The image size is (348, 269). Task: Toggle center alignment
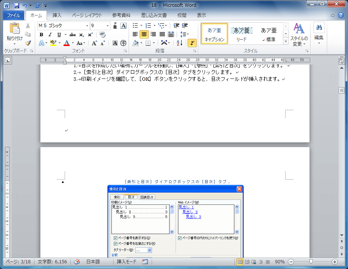tap(144, 34)
